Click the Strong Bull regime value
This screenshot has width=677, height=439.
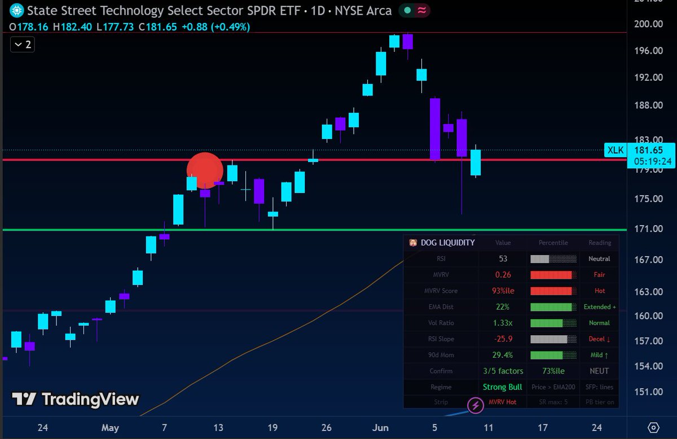(x=503, y=387)
